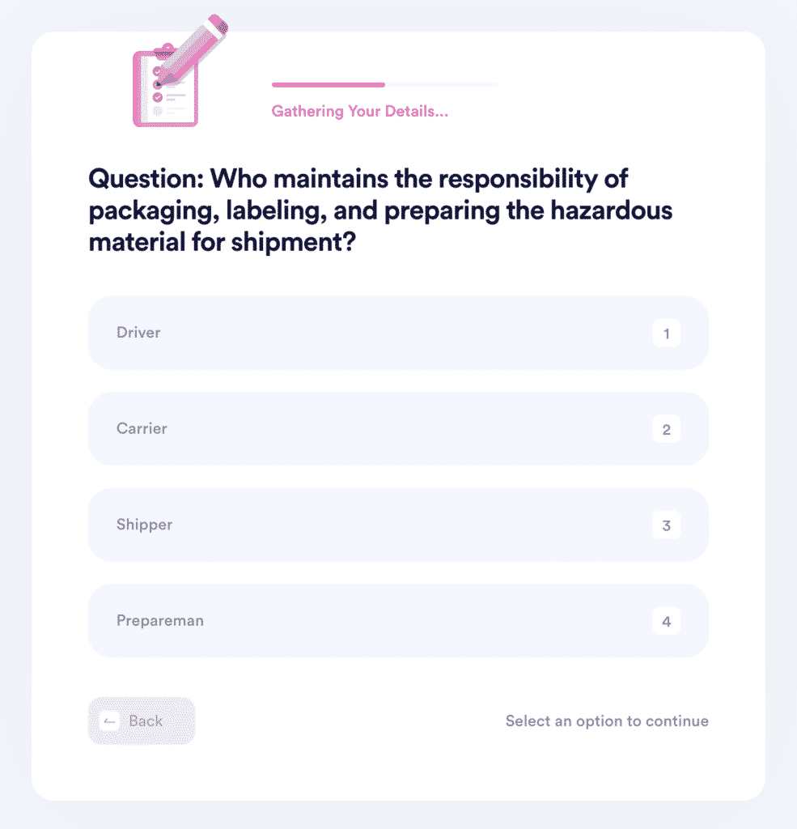This screenshot has width=797, height=829.
Task: Click the pink progress bar fill
Action: pyautogui.click(x=329, y=84)
